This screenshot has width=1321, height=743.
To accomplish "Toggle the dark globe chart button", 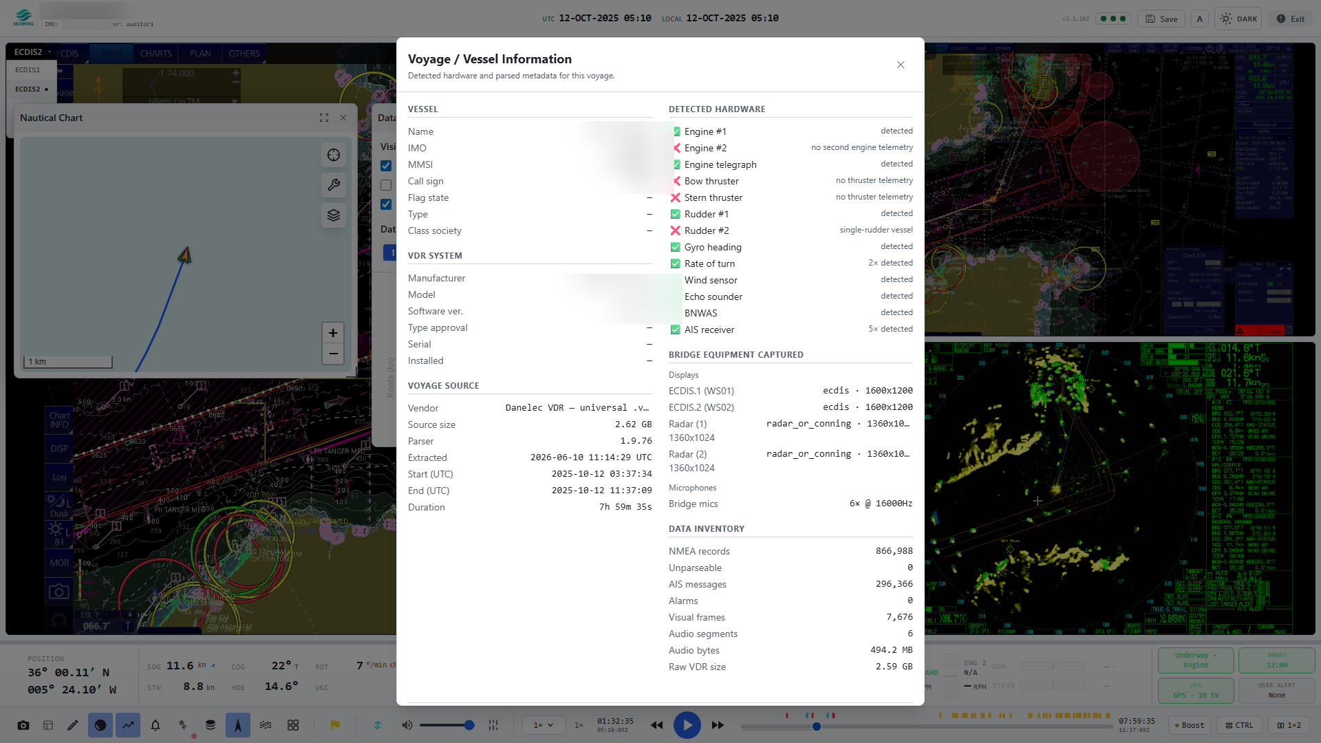I will (x=100, y=725).
